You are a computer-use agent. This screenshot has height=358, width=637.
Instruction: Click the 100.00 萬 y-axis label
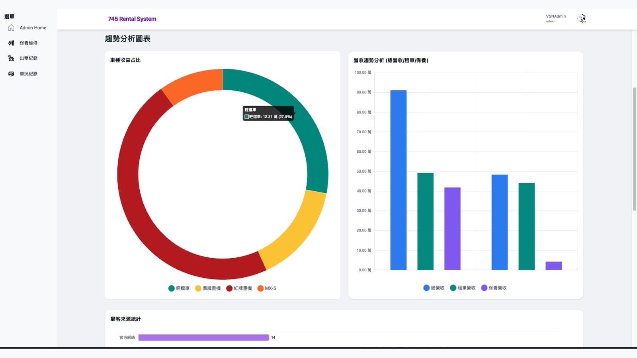[363, 72]
